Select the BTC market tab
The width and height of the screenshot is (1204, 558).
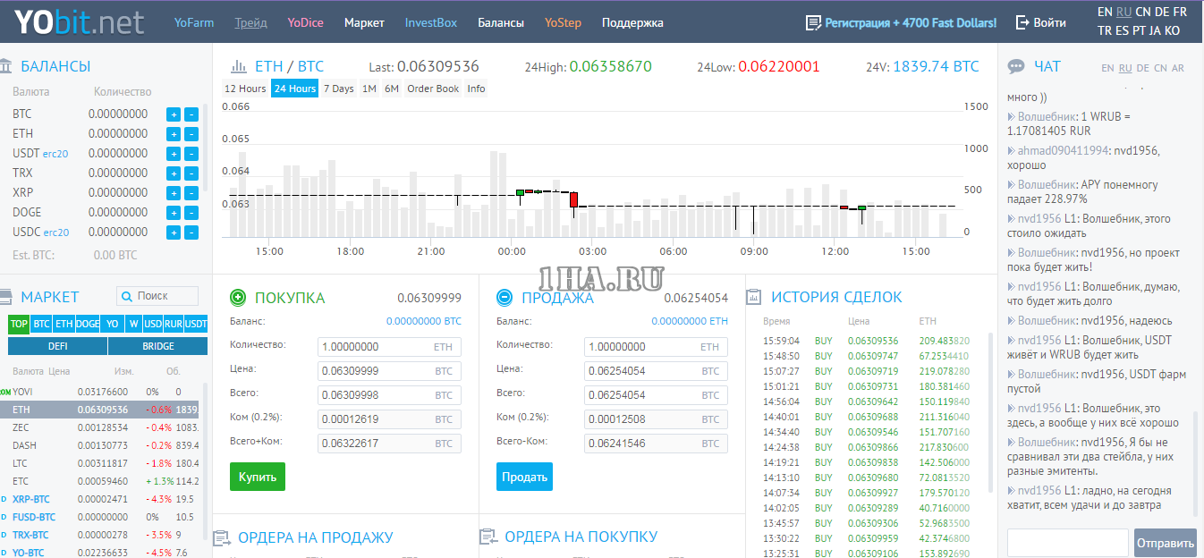41,324
